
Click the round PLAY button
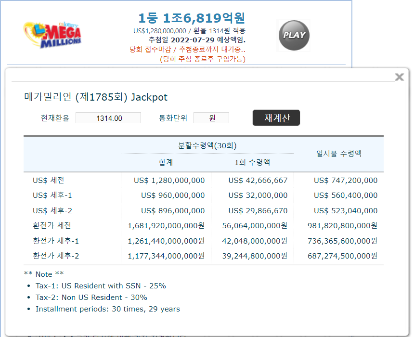(294, 36)
